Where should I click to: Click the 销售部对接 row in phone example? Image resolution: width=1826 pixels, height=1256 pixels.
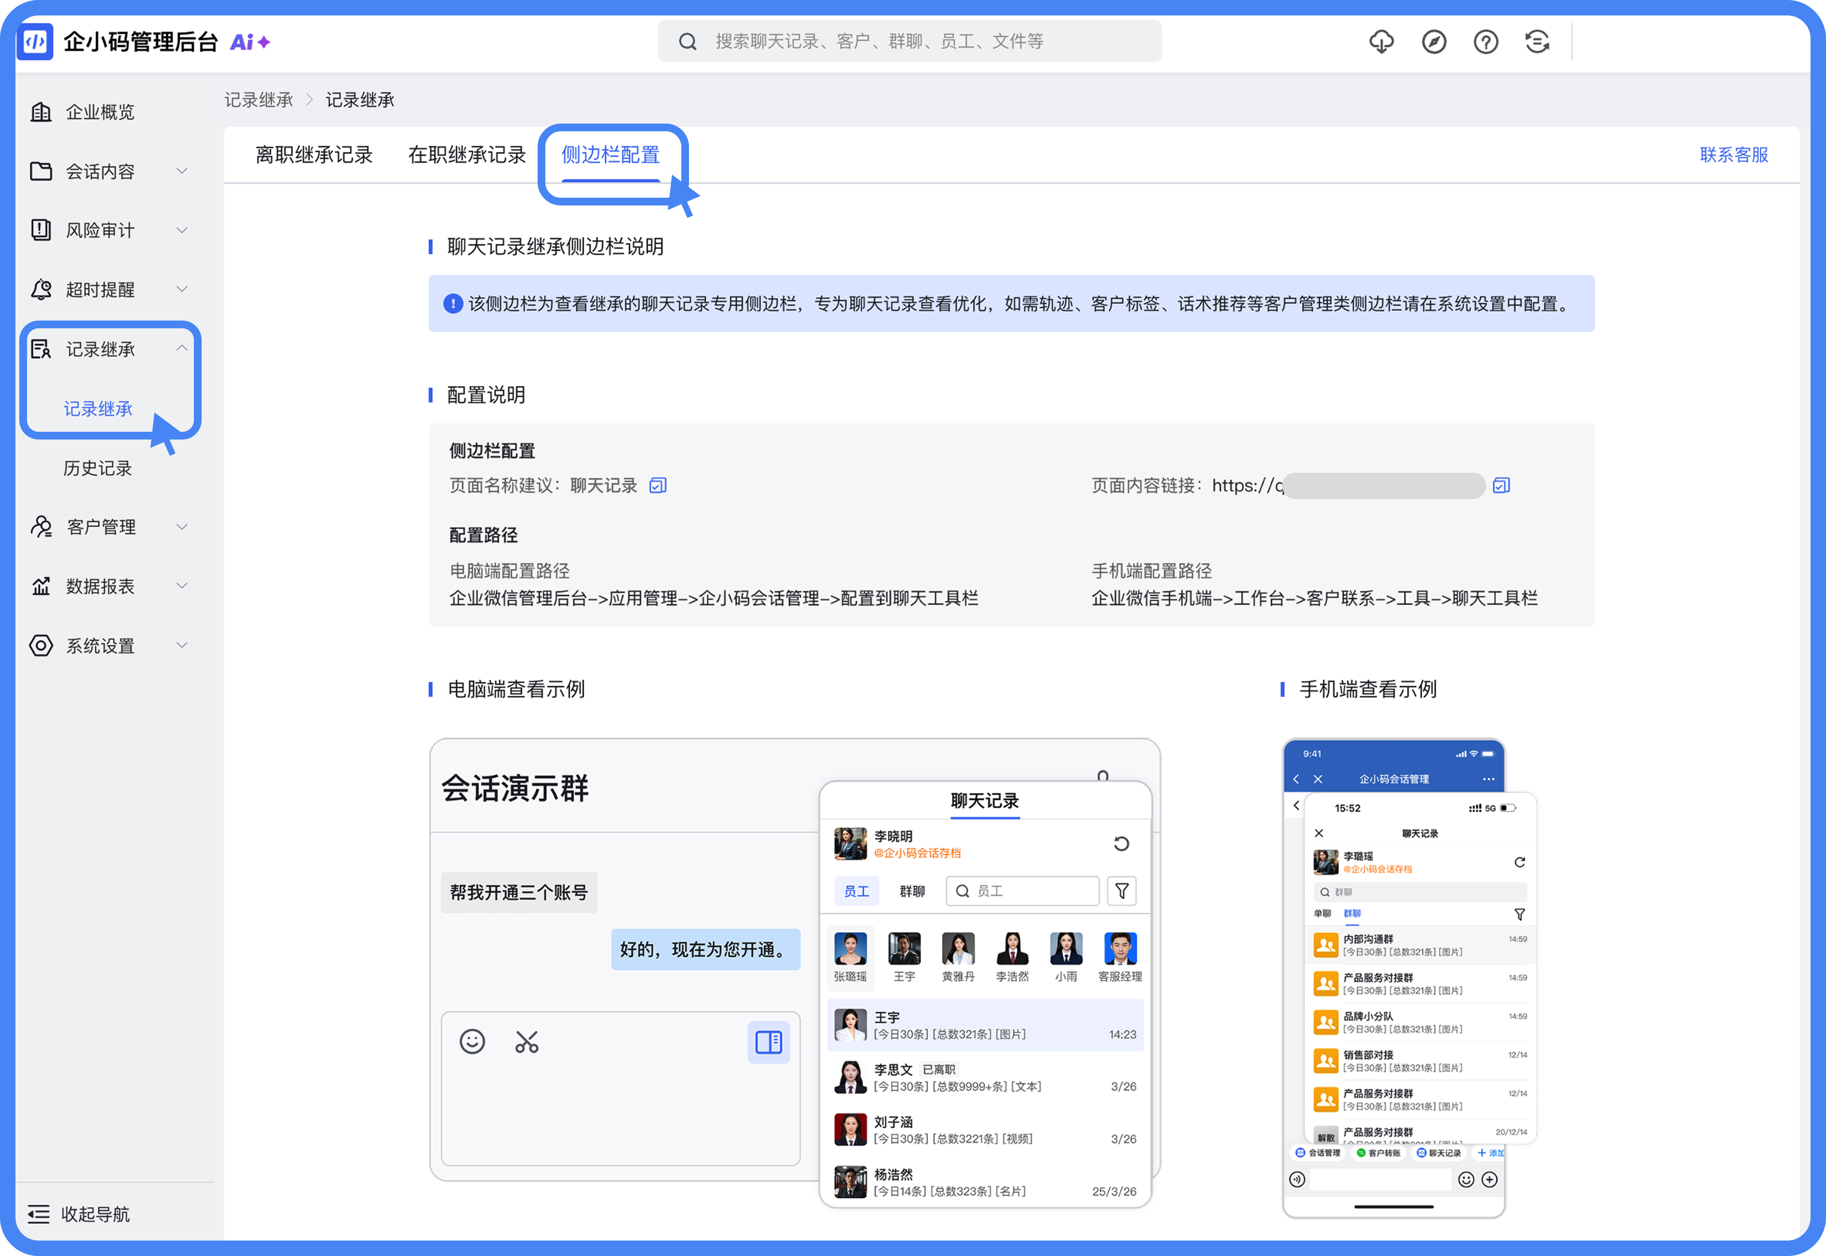pos(1421,1060)
